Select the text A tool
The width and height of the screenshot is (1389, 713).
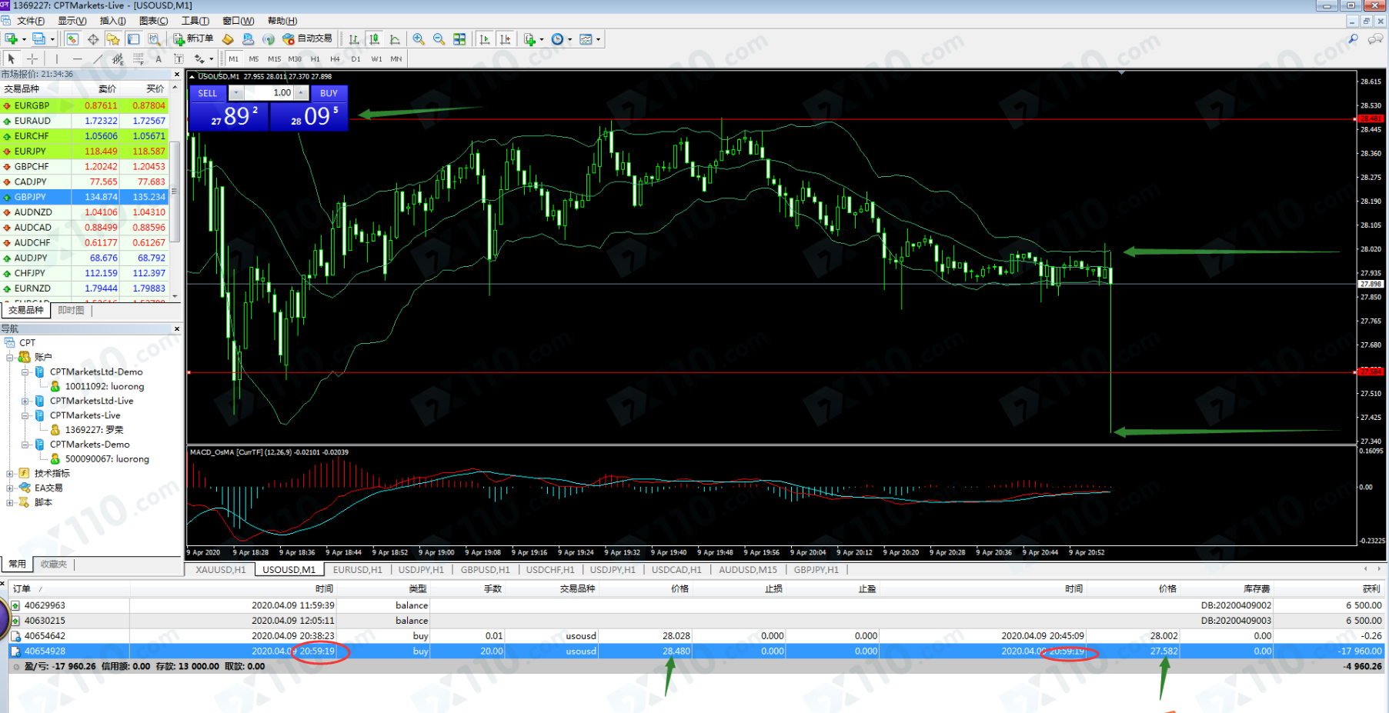(159, 58)
